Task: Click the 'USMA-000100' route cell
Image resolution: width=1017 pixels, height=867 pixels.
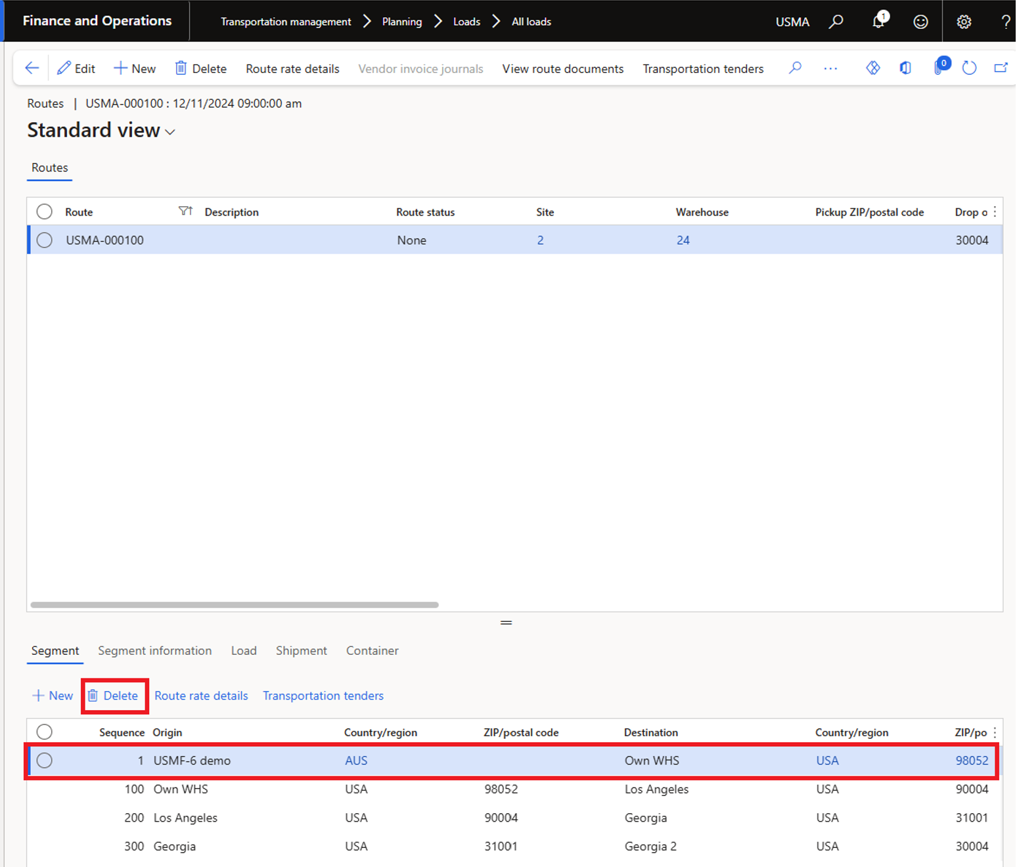Action: pos(104,240)
